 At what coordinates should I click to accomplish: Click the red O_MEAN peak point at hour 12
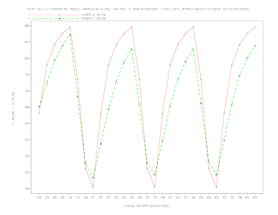70,27
